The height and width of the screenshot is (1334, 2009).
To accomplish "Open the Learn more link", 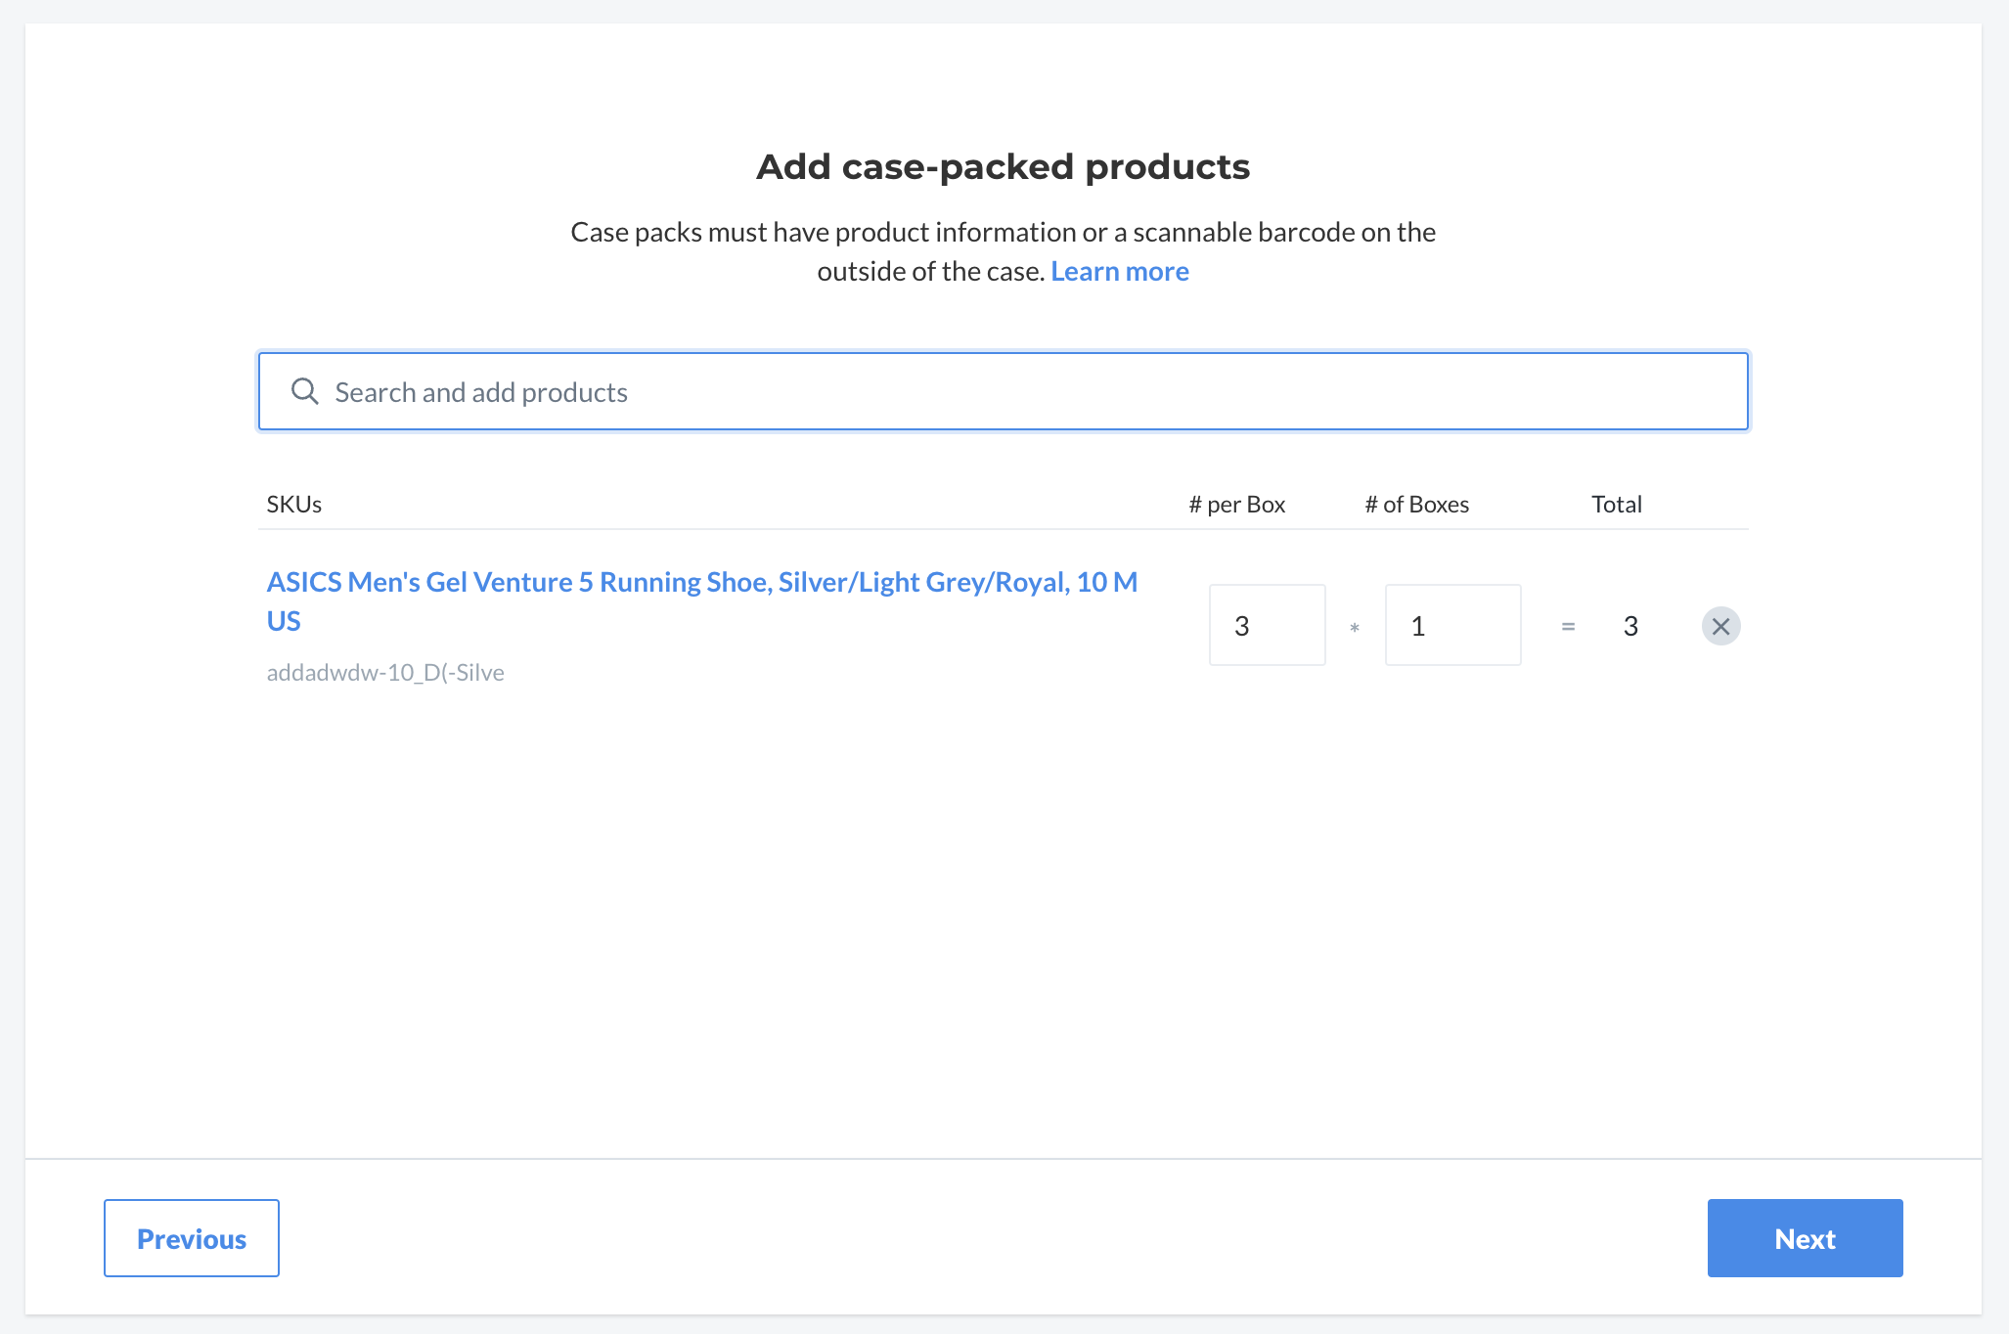I will pos(1120,271).
